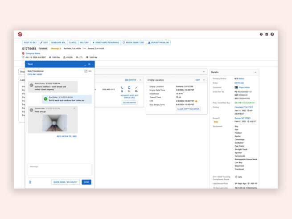This screenshot has width=292, height=219.
Task: Expand the Map bar dropdown arrow
Action: 204,72
